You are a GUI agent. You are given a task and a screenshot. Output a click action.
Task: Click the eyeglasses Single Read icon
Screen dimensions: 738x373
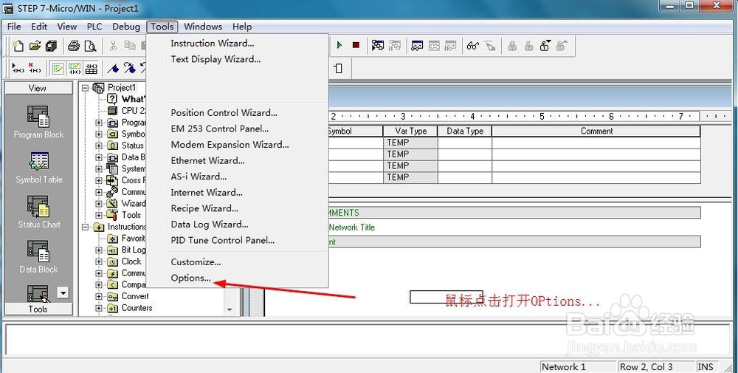point(472,46)
